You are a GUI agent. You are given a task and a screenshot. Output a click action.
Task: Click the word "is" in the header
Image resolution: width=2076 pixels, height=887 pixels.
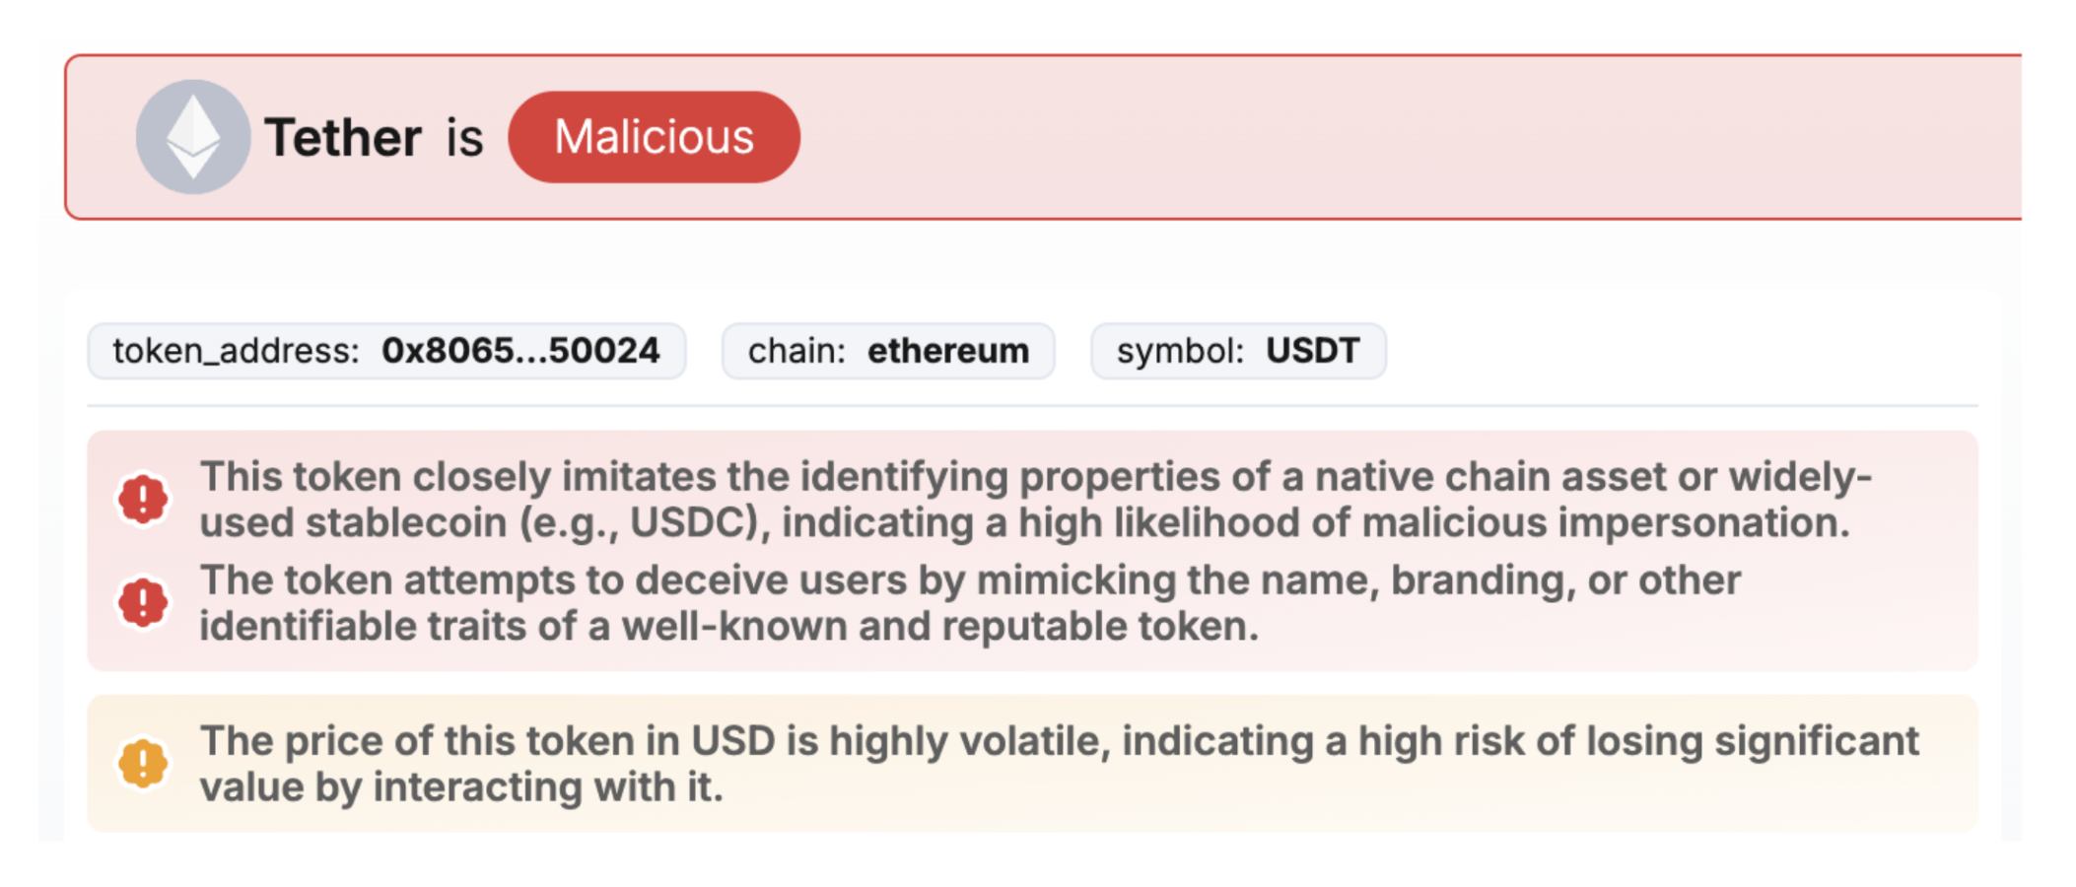tap(464, 137)
